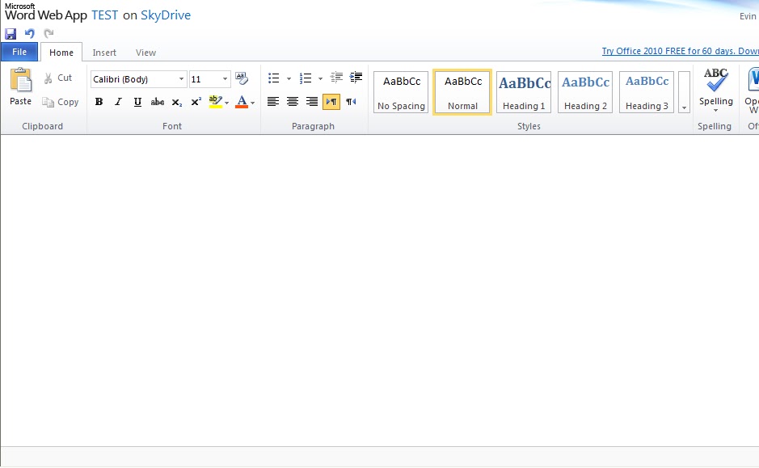Screen dimensions: 759x468
Task: Apply the Heading 2 style
Action: (585, 92)
